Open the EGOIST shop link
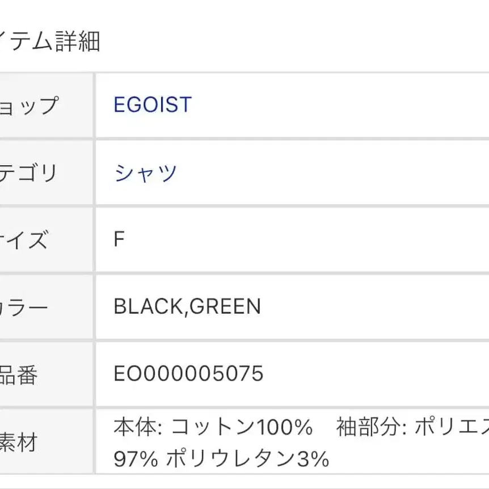The height and width of the screenshot is (489, 489). (153, 105)
